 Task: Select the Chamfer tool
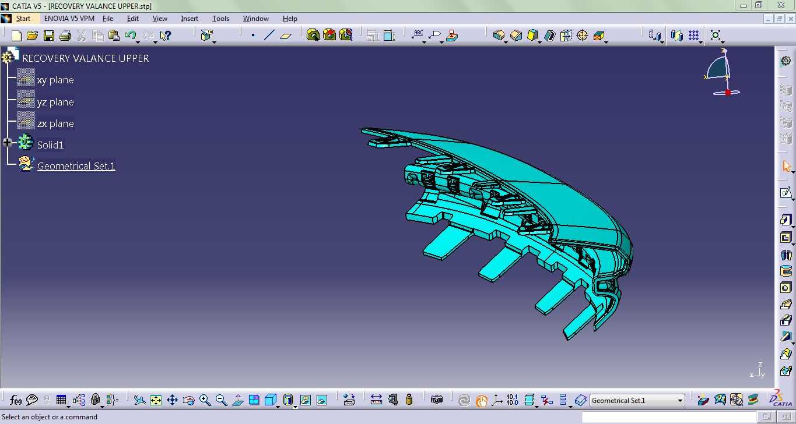click(516, 36)
